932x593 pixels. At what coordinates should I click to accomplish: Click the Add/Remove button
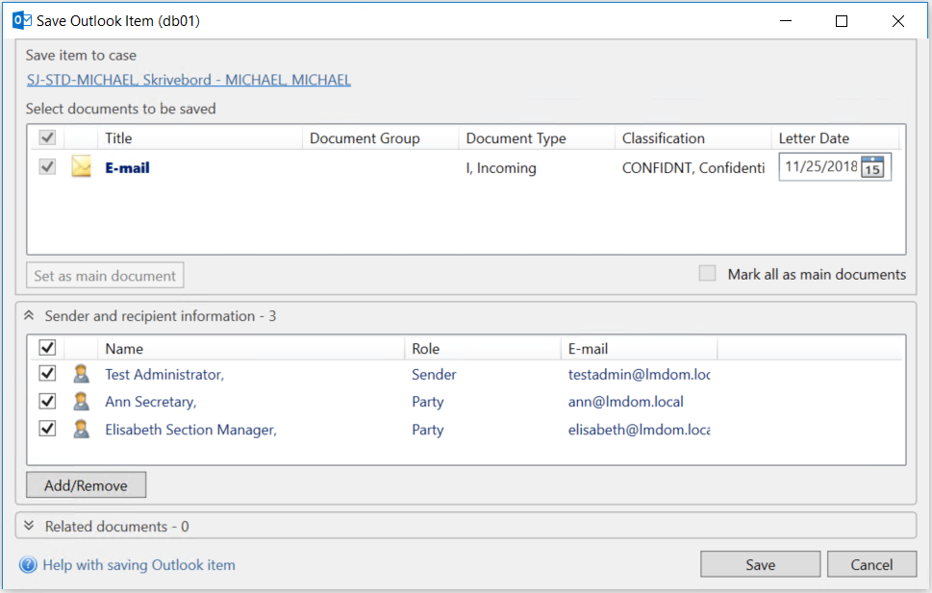[x=86, y=485]
